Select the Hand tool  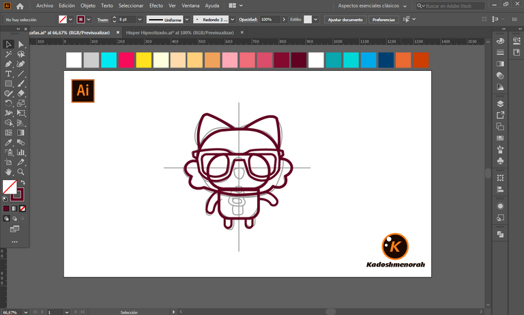click(8, 172)
